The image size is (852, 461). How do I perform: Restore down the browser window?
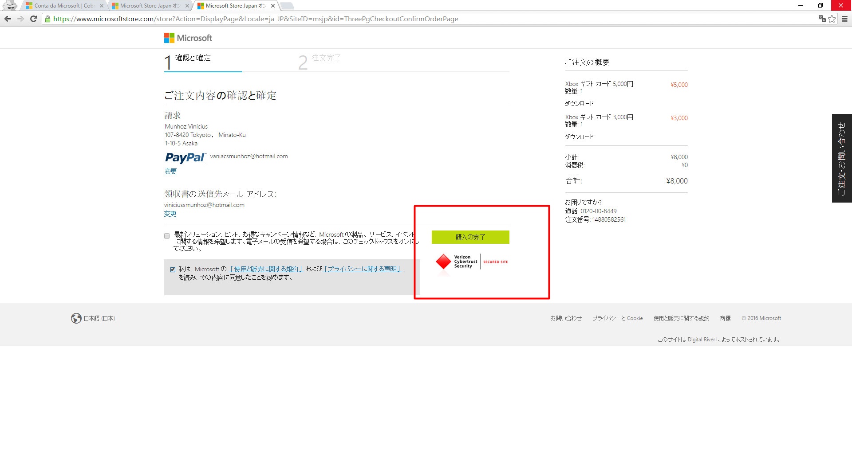click(x=820, y=5)
